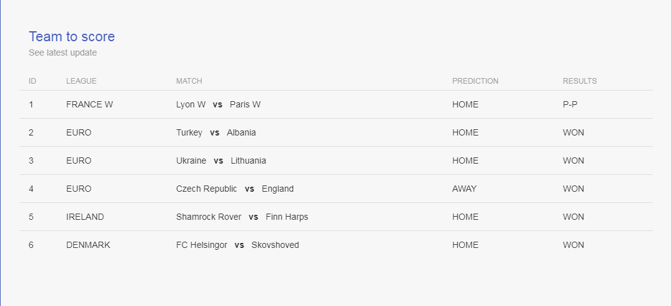Open the Czech Republic vs England match
This screenshot has width=671, height=306.
coord(235,189)
